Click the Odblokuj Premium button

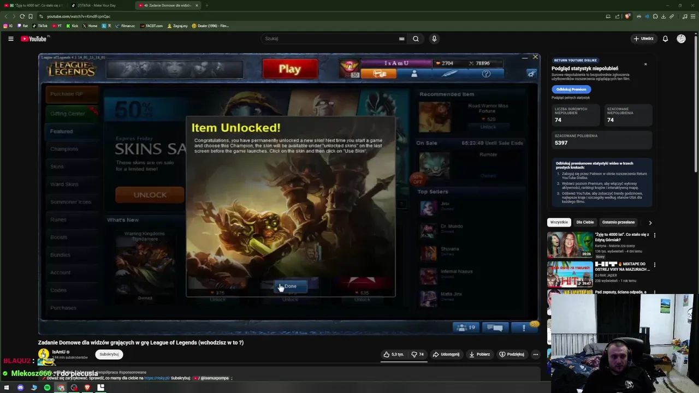coord(571,89)
